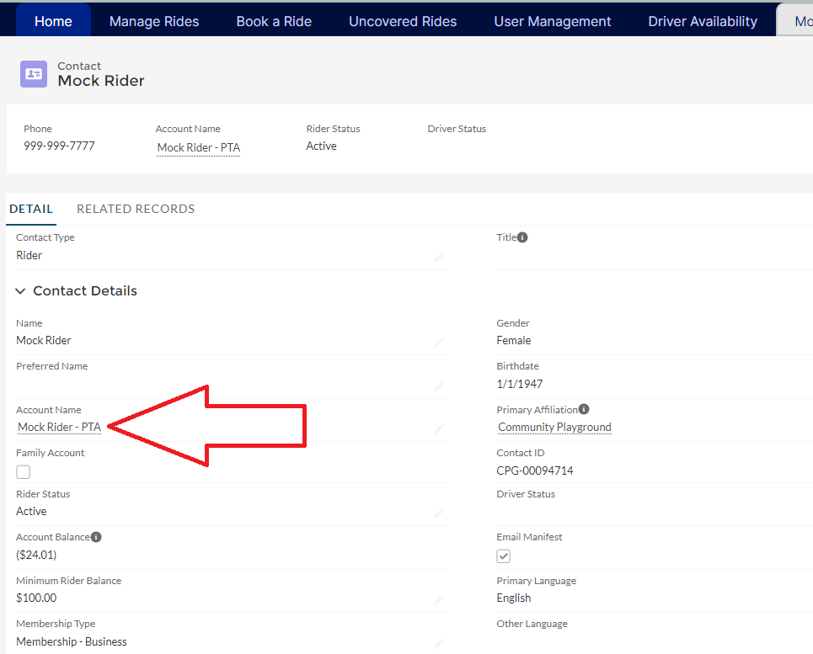
Task: Open Mock Rider - PTA link in header
Action: 199,148
